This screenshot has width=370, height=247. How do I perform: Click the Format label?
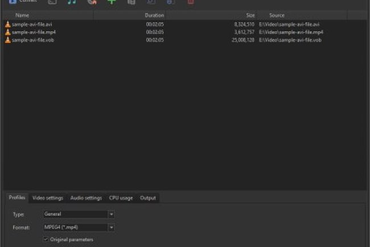point(21,228)
